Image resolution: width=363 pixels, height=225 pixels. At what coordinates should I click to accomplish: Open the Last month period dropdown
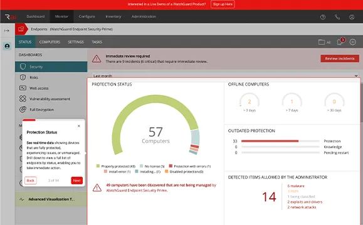226,76
